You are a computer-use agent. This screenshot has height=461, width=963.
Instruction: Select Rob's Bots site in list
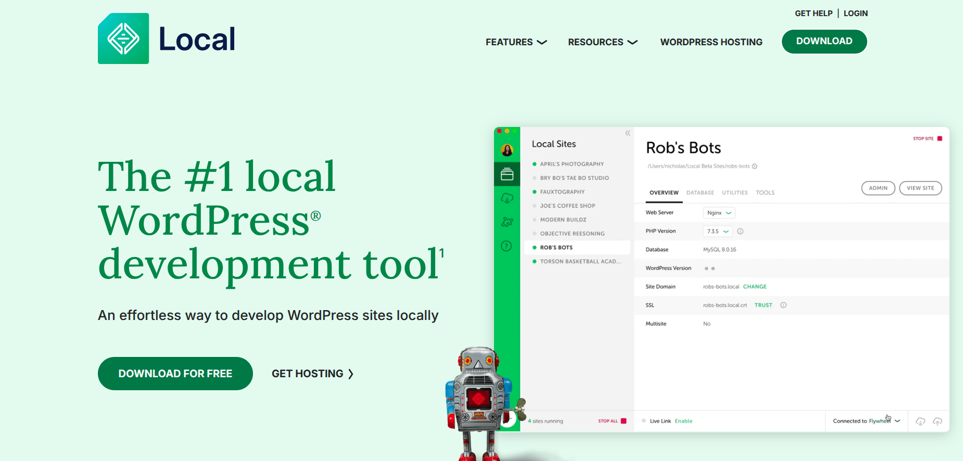[576, 247]
